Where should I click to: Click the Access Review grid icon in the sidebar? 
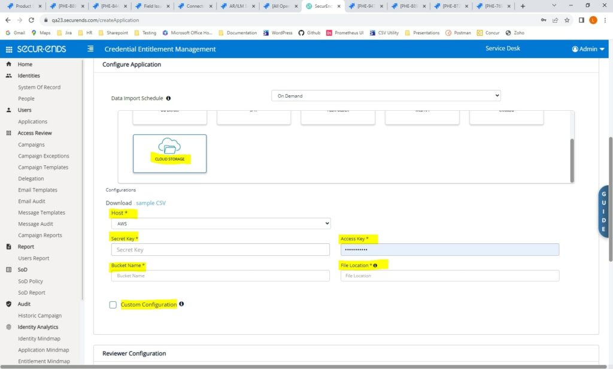pyautogui.click(x=8, y=133)
